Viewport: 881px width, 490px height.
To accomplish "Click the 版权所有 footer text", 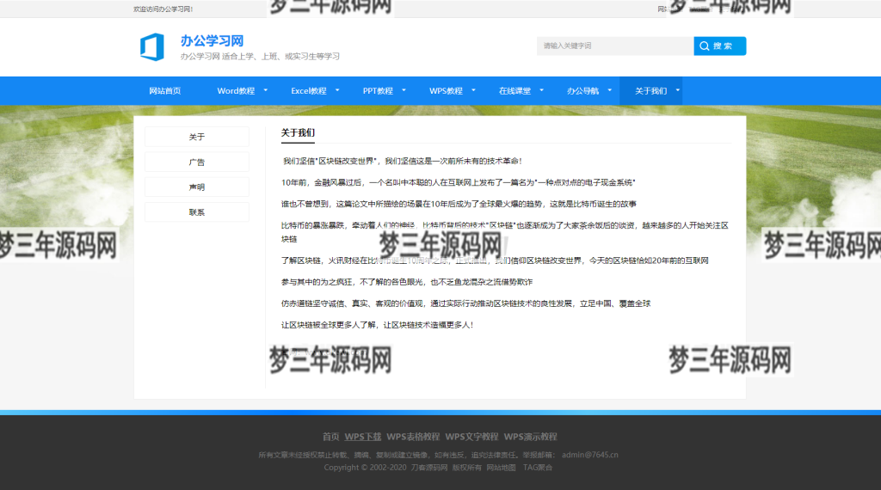I will tap(467, 468).
